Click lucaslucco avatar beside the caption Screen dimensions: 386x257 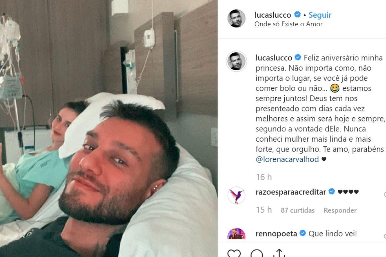[236, 61]
